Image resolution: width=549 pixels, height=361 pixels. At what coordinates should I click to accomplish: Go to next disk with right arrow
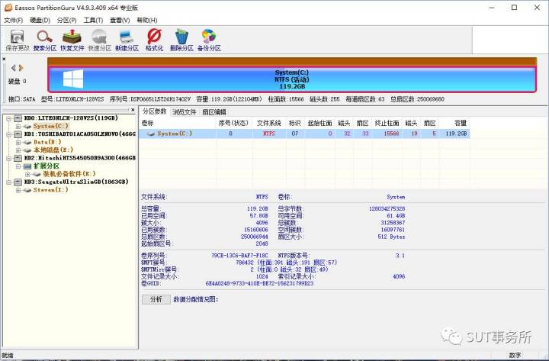(x=21, y=68)
